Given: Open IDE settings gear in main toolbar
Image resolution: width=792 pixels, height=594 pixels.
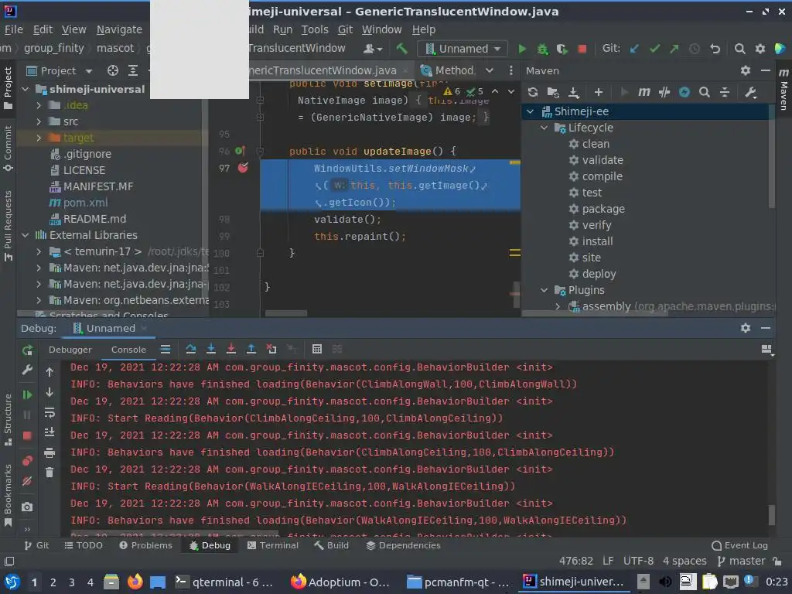Looking at the screenshot, I should point(760,49).
